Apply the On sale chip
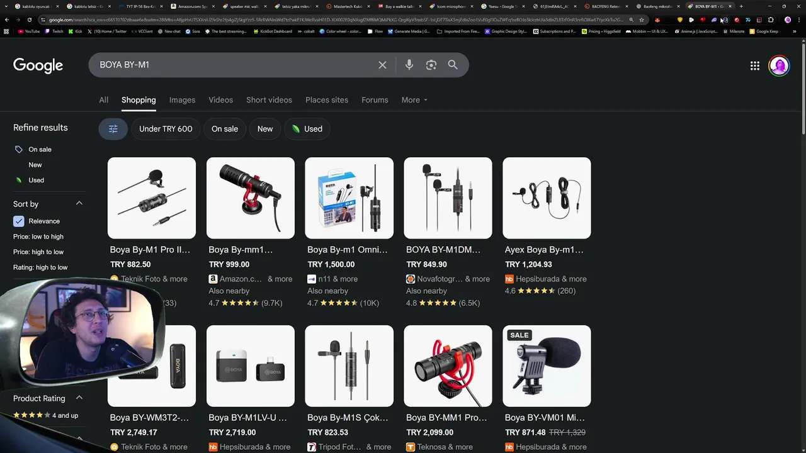Image resolution: width=806 pixels, height=453 pixels. tap(225, 129)
